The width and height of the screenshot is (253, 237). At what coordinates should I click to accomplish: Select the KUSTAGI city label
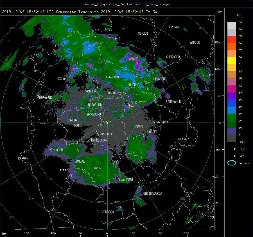pyautogui.click(x=141, y=103)
